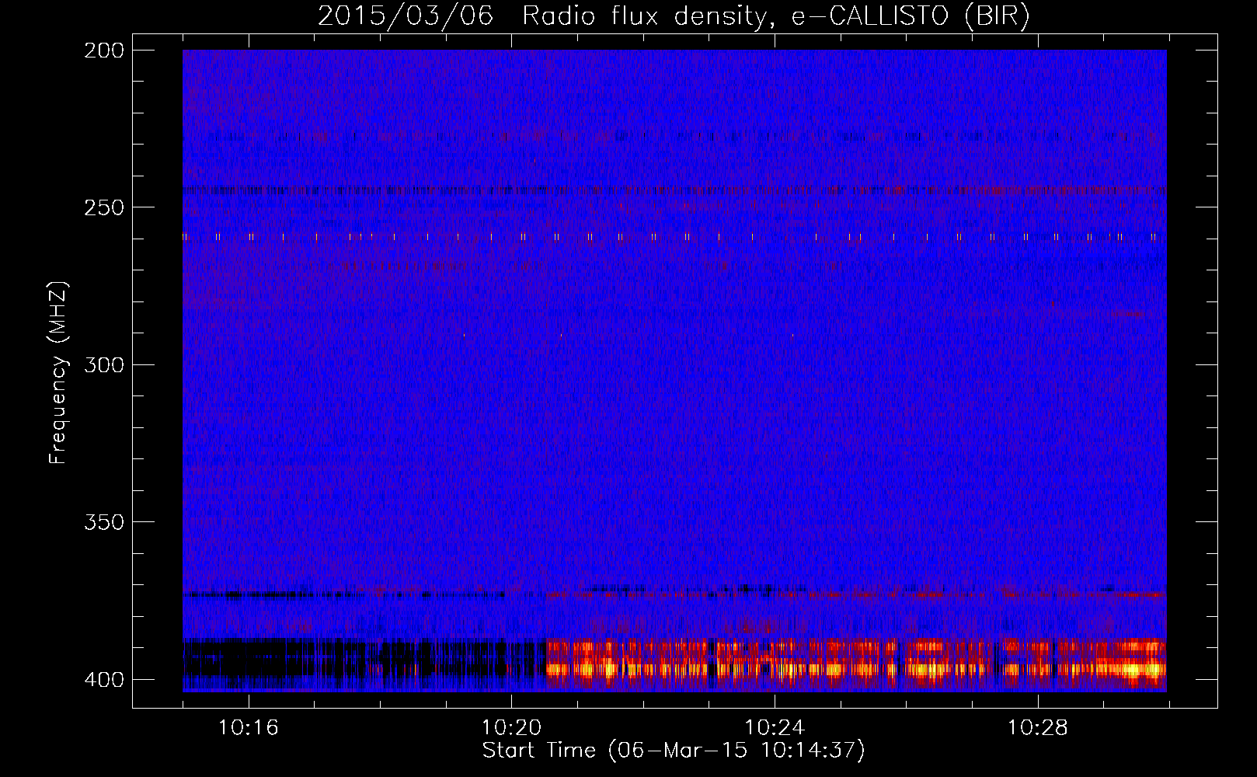Image resolution: width=1257 pixels, height=777 pixels.
Task: Click the 10:20 time tick label
Action: tap(511, 727)
